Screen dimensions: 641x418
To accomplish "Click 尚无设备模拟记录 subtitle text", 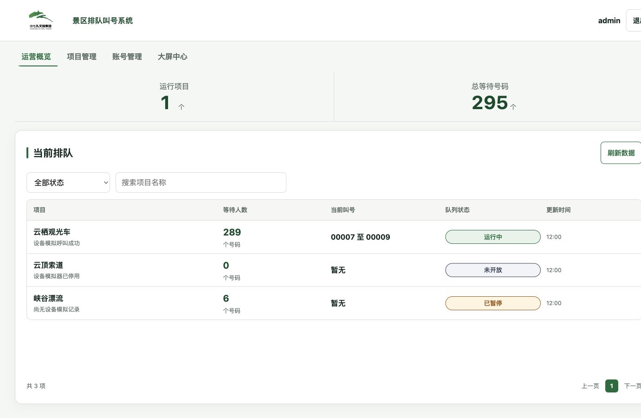I will 57,309.
